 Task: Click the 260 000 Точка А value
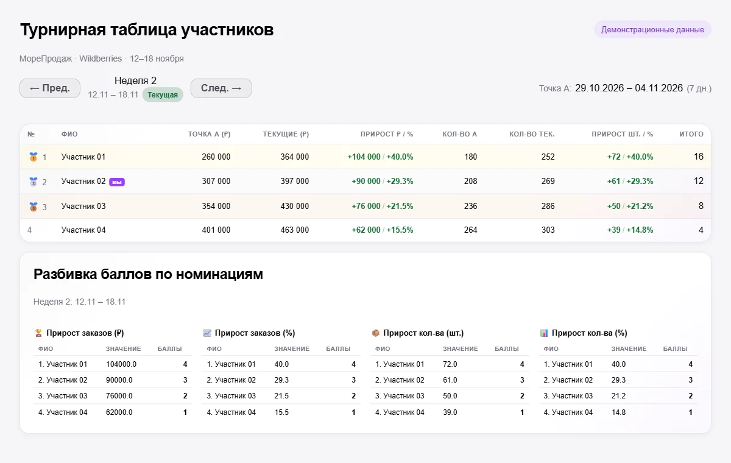tap(216, 157)
